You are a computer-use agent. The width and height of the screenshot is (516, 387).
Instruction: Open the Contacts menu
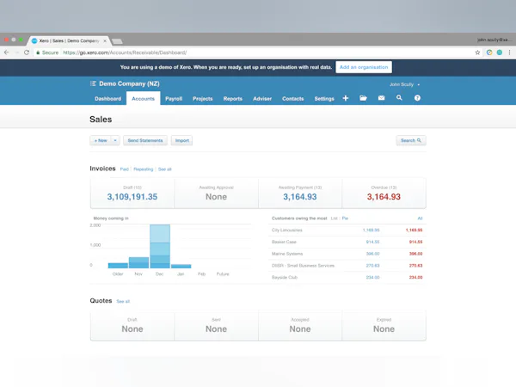pyautogui.click(x=293, y=99)
